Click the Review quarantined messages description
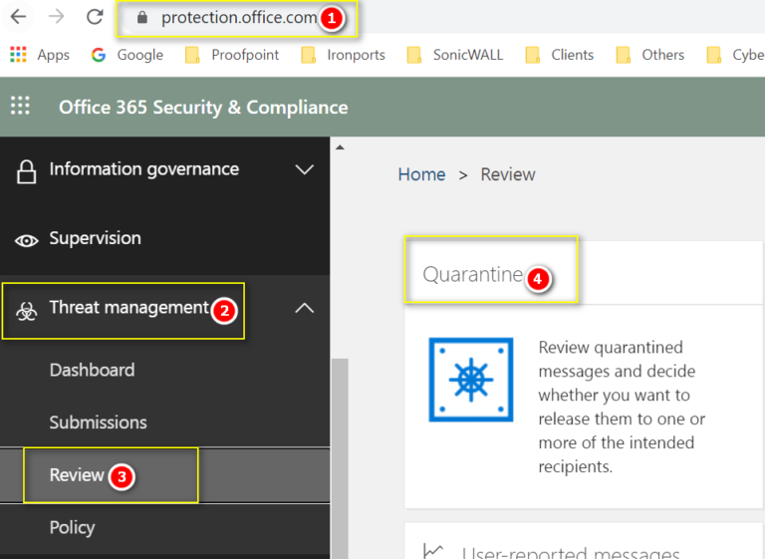The image size is (765, 559). tap(622, 407)
